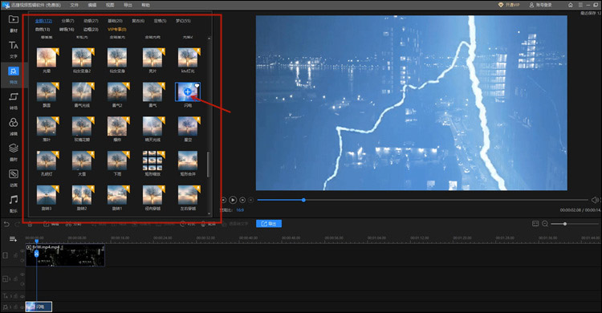The image size is (602, 313).
Task: Click the volume speaker icon beside playback bar
Action: 595,200
